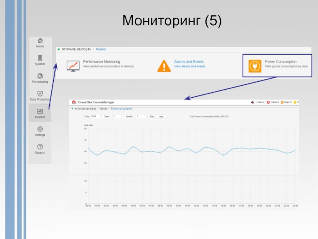
Task: Click the 15:00 data point on the chart
Action: pyautogui.click(x=223, y=155)
